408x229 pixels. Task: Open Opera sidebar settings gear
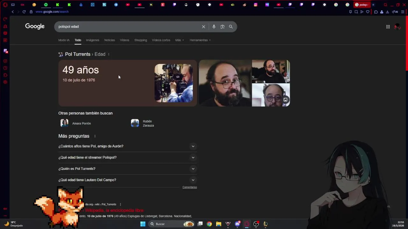coord(5,82)
